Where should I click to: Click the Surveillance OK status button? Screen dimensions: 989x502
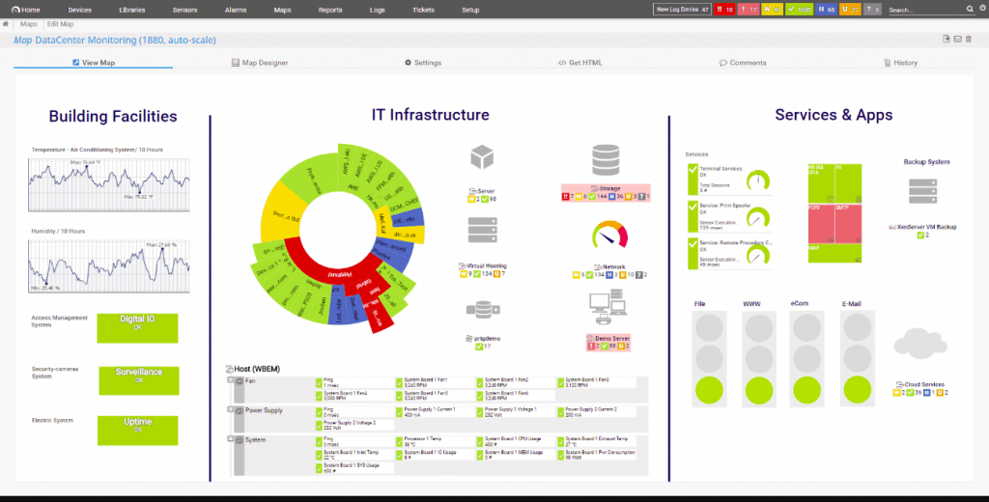(139, 381)
